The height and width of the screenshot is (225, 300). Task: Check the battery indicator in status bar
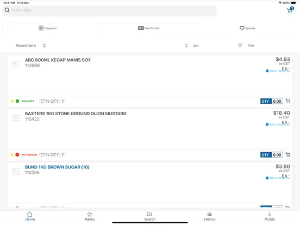tap(293, 3)
